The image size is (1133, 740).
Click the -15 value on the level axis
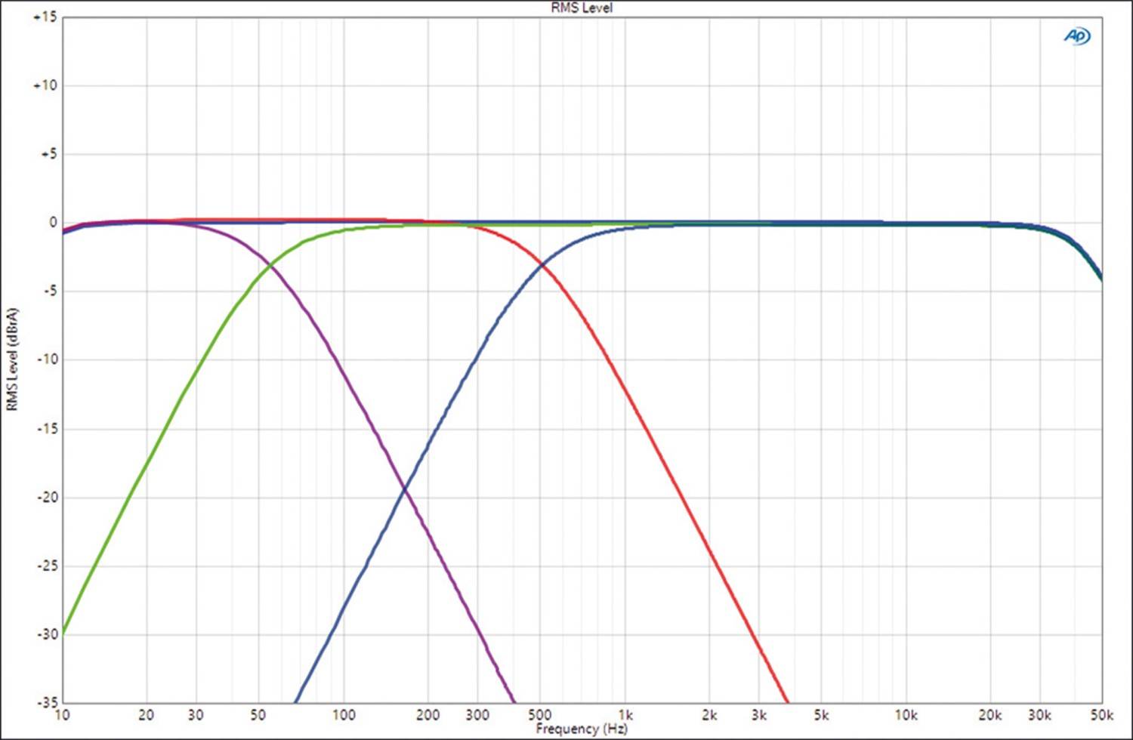[47, 429]
